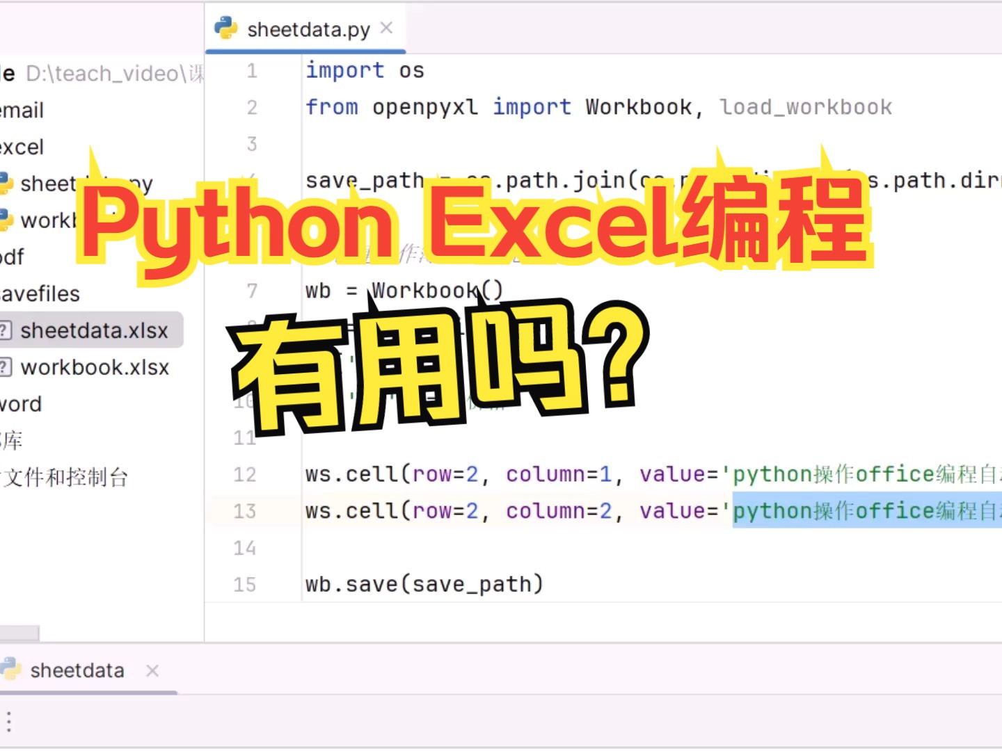1002x751 pixels.
Task: Click line number 15 in gutter
Action: click(x=245, y=584)
